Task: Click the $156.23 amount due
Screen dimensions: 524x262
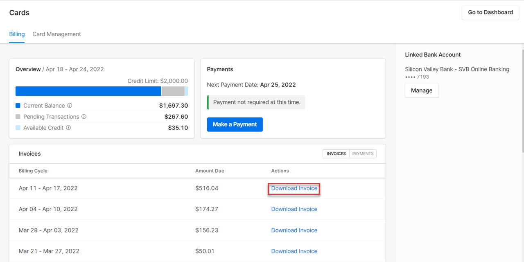Action: tap(207, 230)
